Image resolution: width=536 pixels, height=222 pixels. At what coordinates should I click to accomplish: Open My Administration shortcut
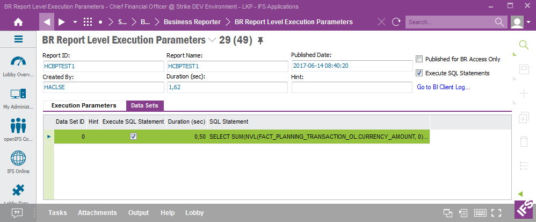click(x=18, y=98)
